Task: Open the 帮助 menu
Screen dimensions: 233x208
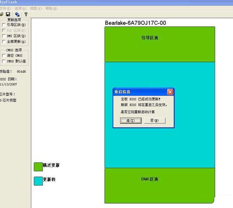Action: pos(51,8)
